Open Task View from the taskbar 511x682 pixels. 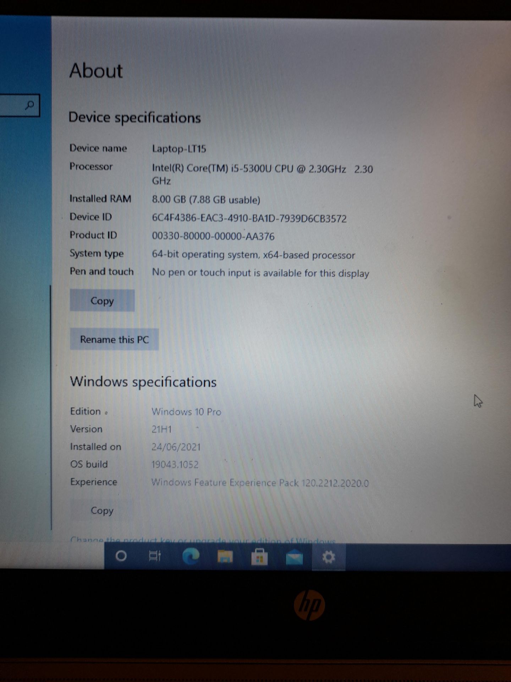[155, 556]
